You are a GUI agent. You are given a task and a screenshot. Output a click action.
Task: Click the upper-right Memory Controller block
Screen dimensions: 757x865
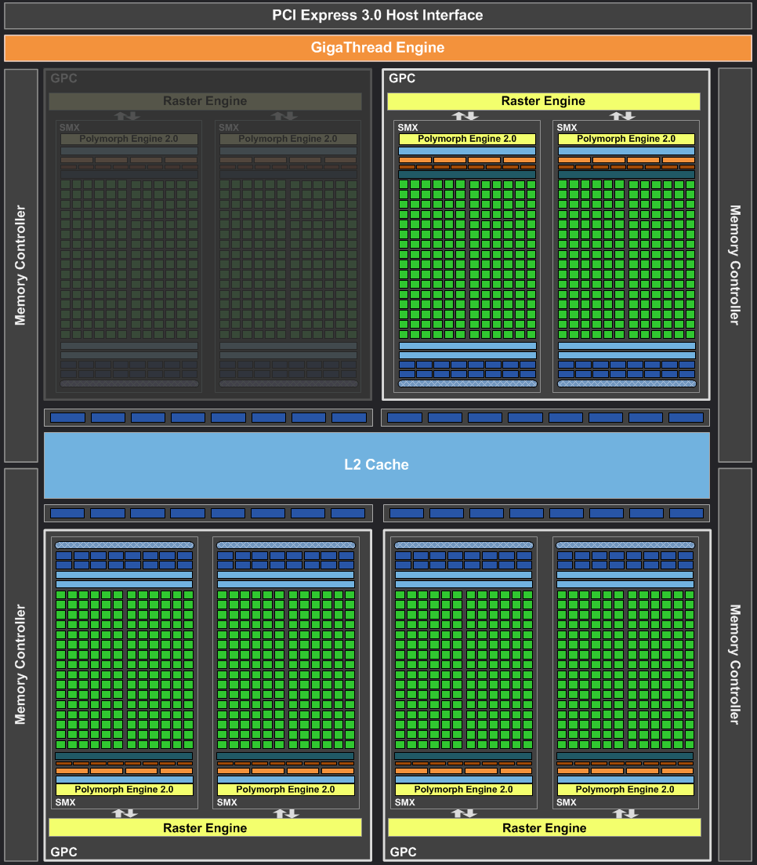coord(734,265)
